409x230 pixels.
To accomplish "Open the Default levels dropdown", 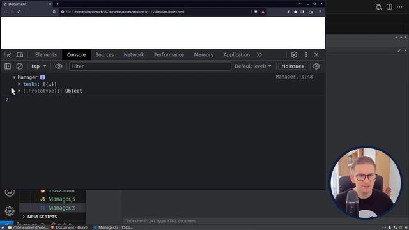I will coord(253,66).
